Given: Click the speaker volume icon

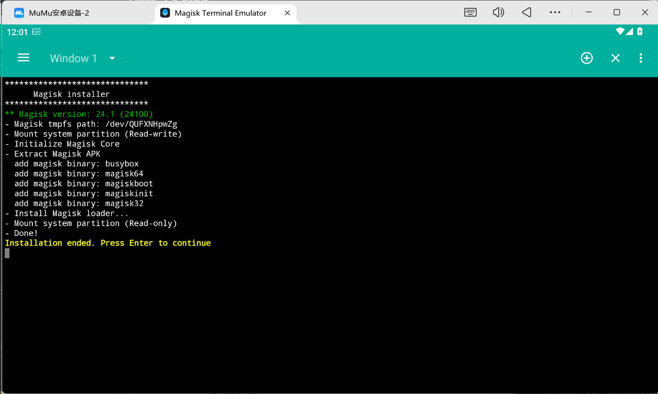Looking at the screenshot, I should pos(498,12).
